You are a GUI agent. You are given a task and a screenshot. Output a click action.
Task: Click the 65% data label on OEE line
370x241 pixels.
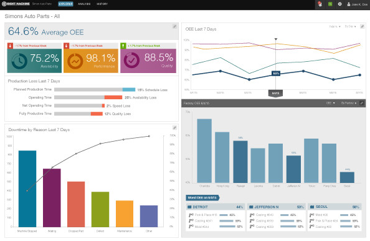point(276,74)
